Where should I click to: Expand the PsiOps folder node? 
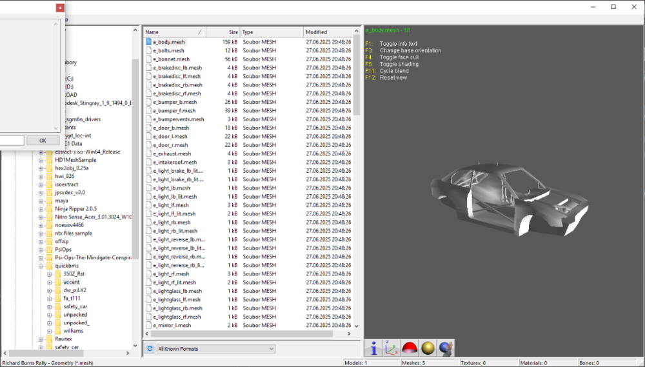coord(41,248)
